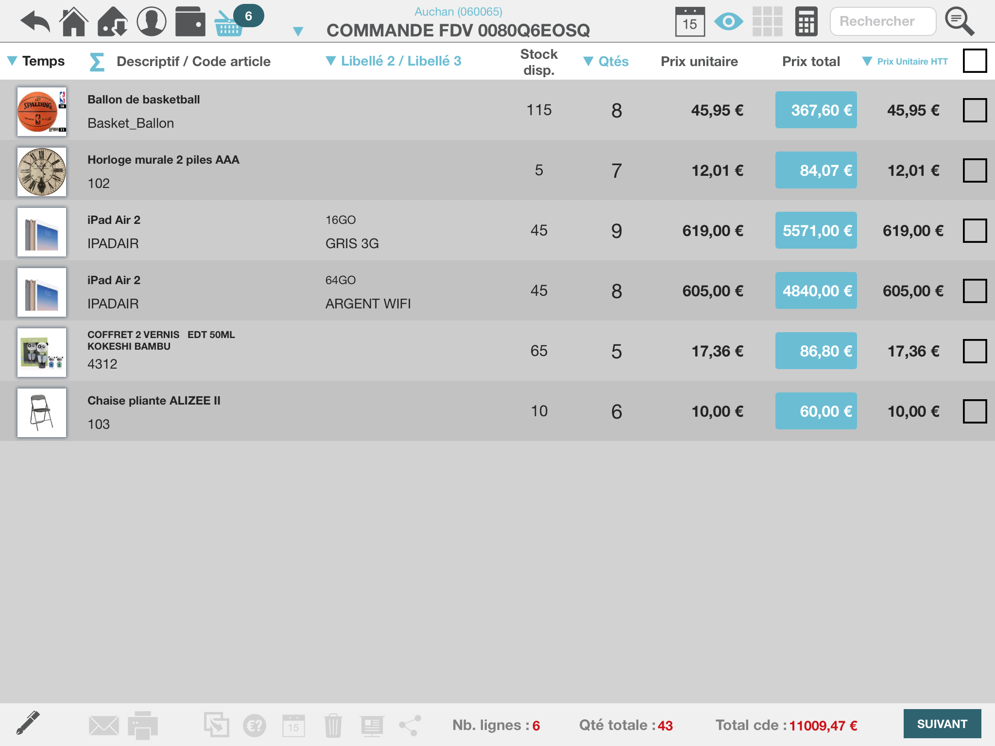Click quantity 5 for COFFRET 2 VERNIS
Screen dimensions: 995x746
coord(617,352)
